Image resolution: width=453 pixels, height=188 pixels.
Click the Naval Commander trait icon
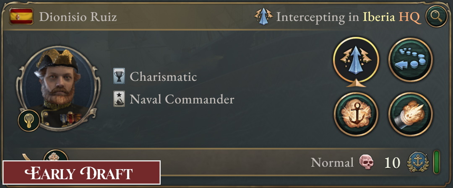click(x=119, y=99)
